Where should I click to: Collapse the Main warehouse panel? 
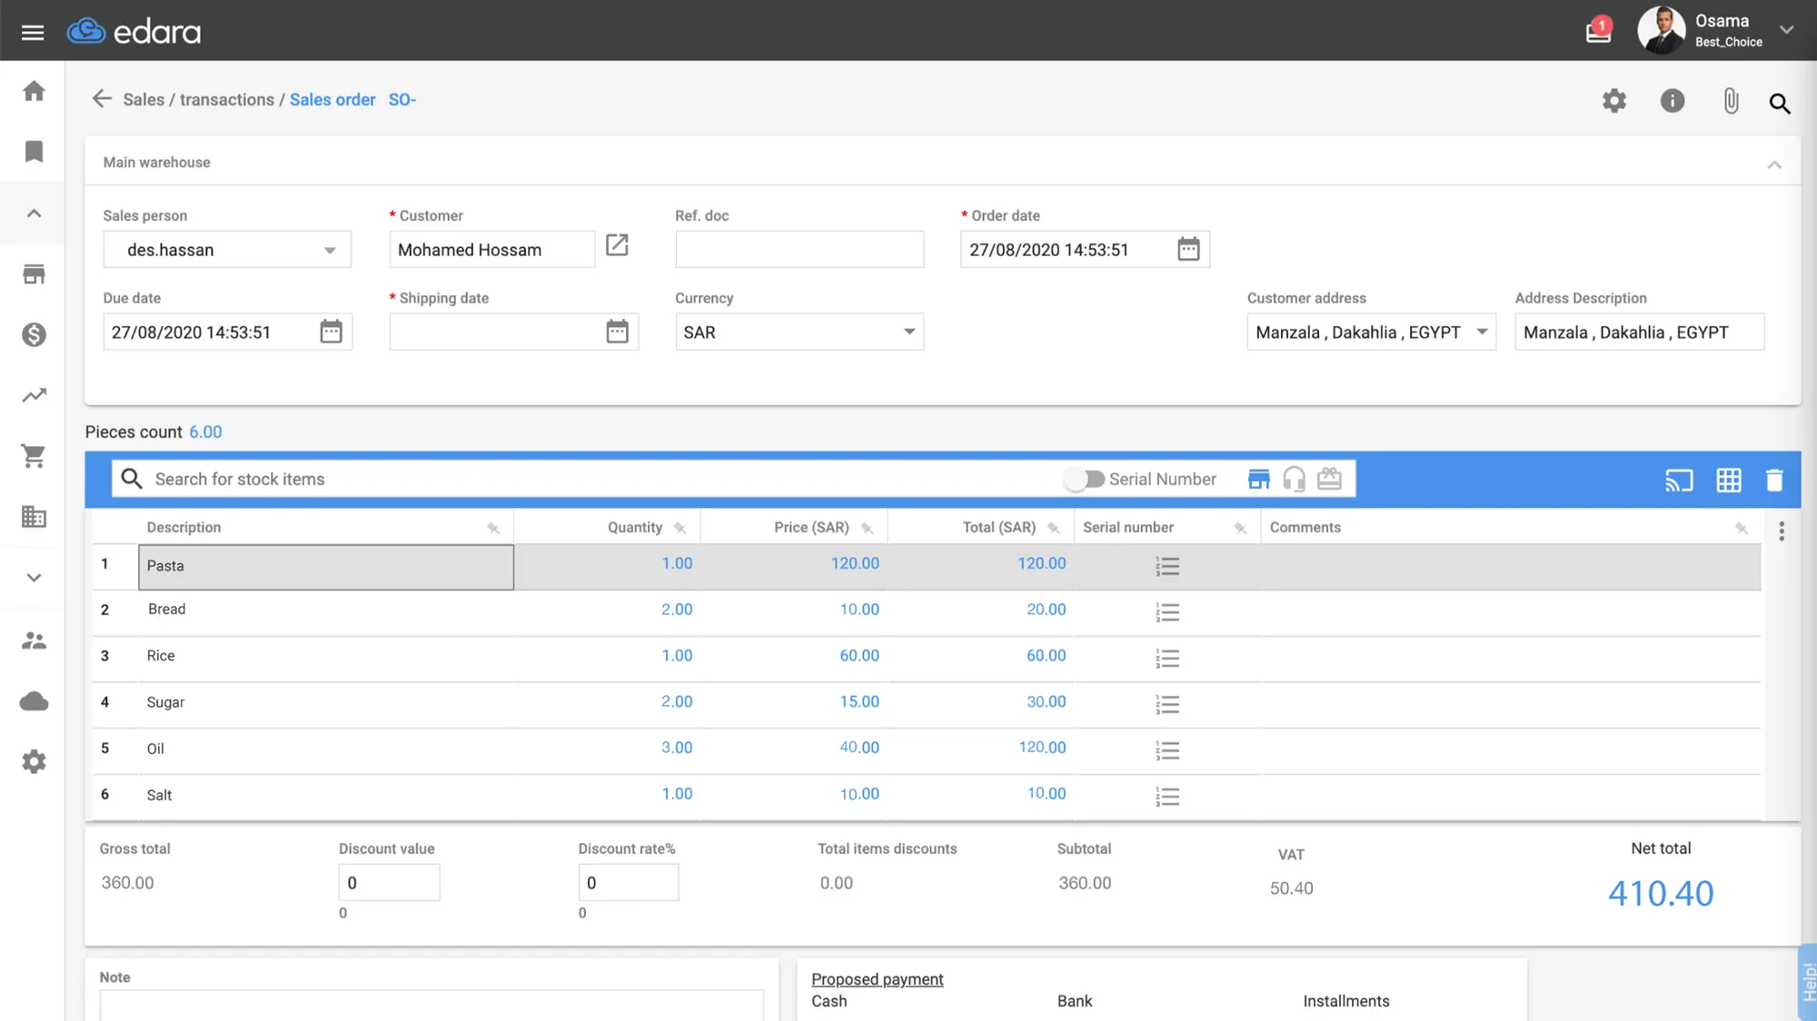pyautogui.click(x=1773, y=164)
